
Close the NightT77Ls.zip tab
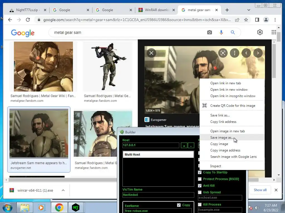pyautogui.click(x=45, y=10)
